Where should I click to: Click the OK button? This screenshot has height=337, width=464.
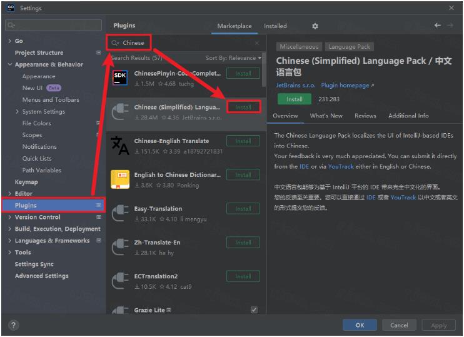[x=360, y=325]
